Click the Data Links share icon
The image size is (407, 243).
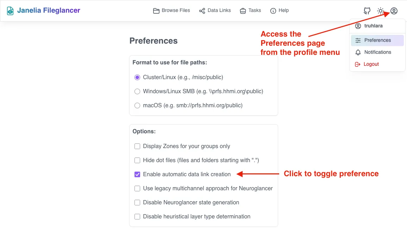pos(202,11)
